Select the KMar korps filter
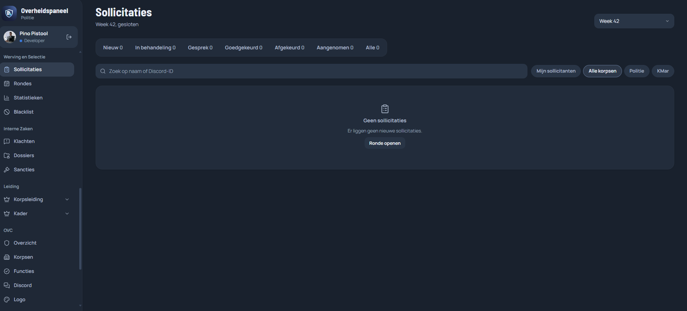Image resolution: width=687 pixels, height=311 pixels. (663, 71)
